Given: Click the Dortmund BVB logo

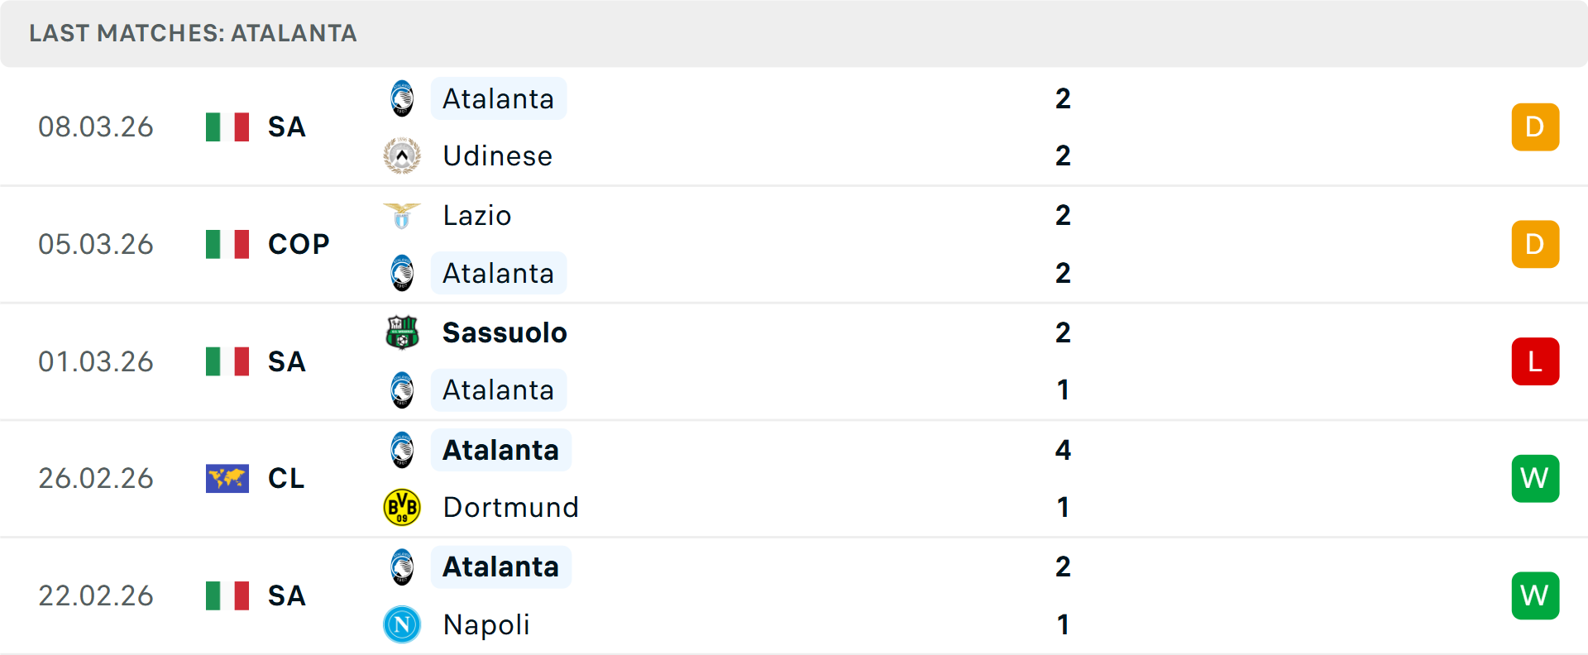Looking at the screenshot, I should 400,507.
